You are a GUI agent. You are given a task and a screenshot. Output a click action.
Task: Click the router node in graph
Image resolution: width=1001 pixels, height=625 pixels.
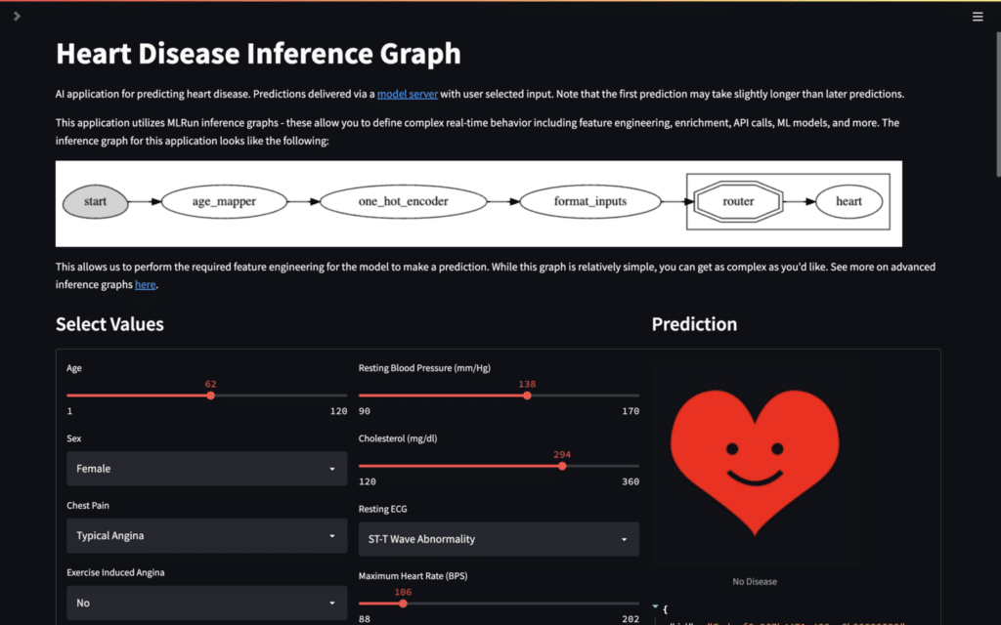[x=738, y=201]
